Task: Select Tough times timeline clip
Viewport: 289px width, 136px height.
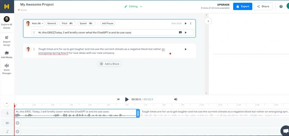Action: 215,113
